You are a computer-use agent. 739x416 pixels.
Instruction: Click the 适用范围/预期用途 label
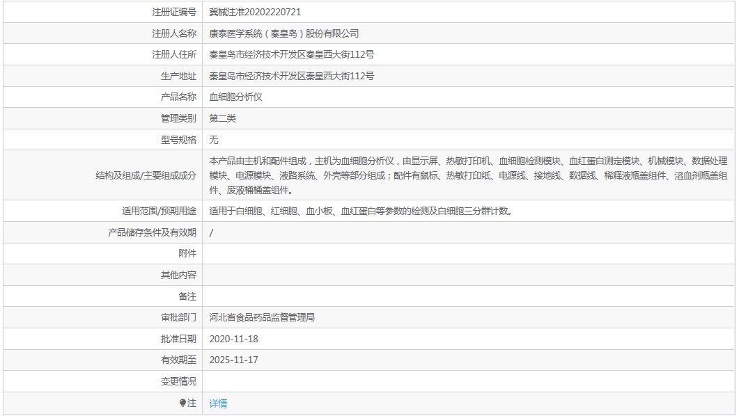tap(160, 211)
